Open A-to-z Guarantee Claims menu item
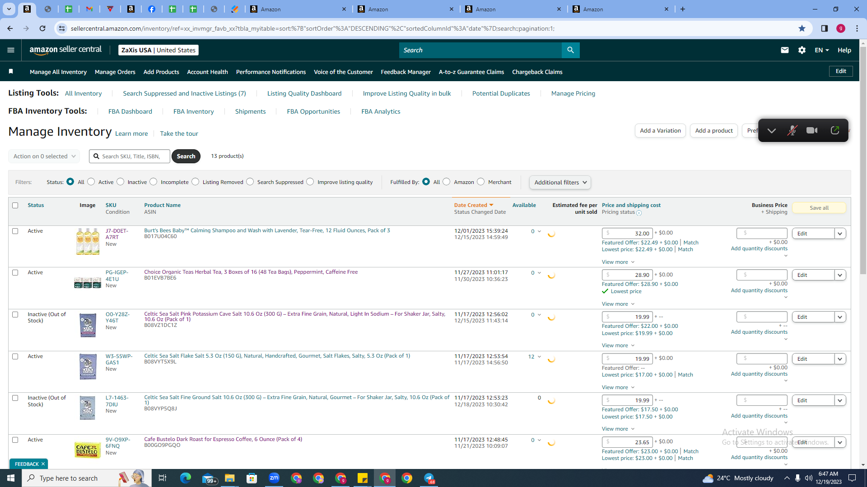 471,72
